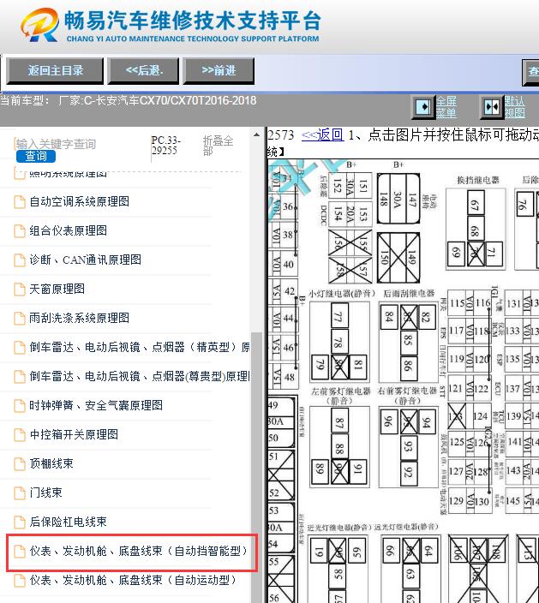The image size is (539, 603).
Task: Open 中控箱开关原理图 item
Action: point(74,434)
